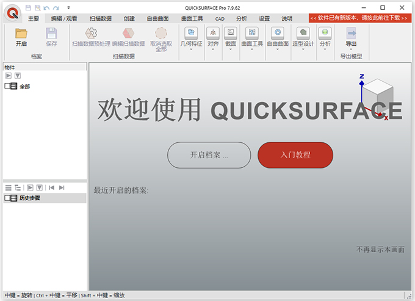
Task: Open the 几何特征 geometry features tool
Action: (x=190, y=32)
